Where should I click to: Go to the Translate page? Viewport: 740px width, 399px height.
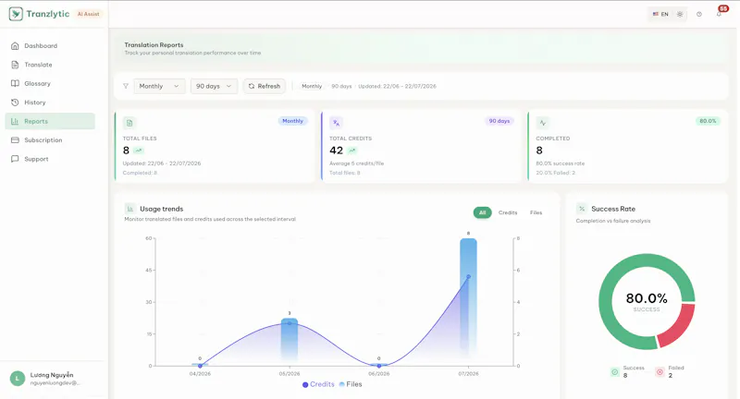coord(50,65)
